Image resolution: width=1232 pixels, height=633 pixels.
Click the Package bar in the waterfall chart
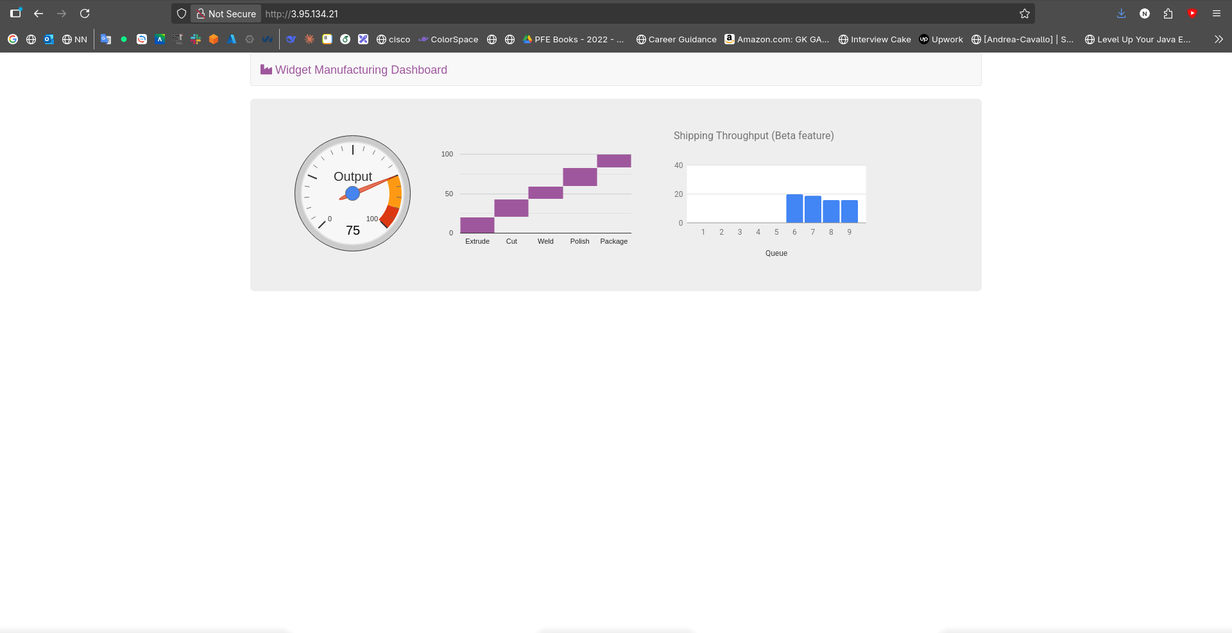(614, 161)
